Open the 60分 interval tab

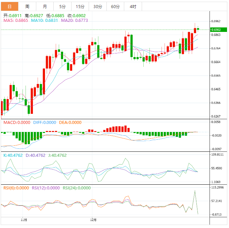(x=115, y=7)
